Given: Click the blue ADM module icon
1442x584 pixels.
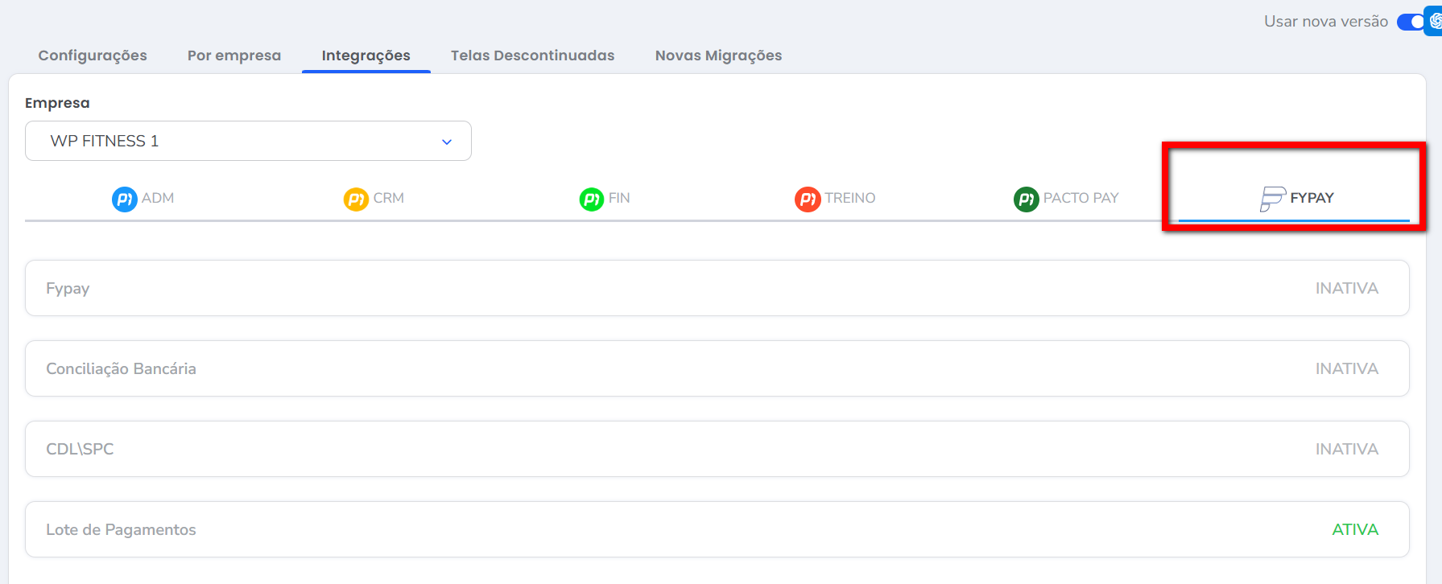Looking at the screenshot, I should point(124,199).
